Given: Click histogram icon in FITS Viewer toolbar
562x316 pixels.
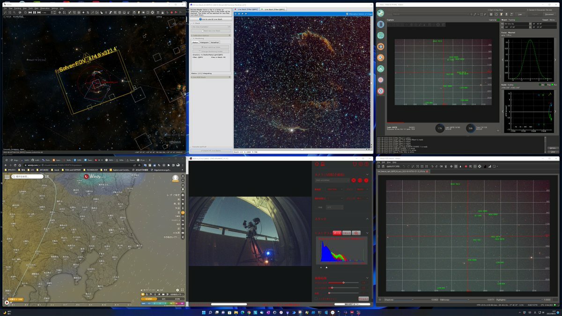Looking at the screenshot, I should [x=485, y=166].
